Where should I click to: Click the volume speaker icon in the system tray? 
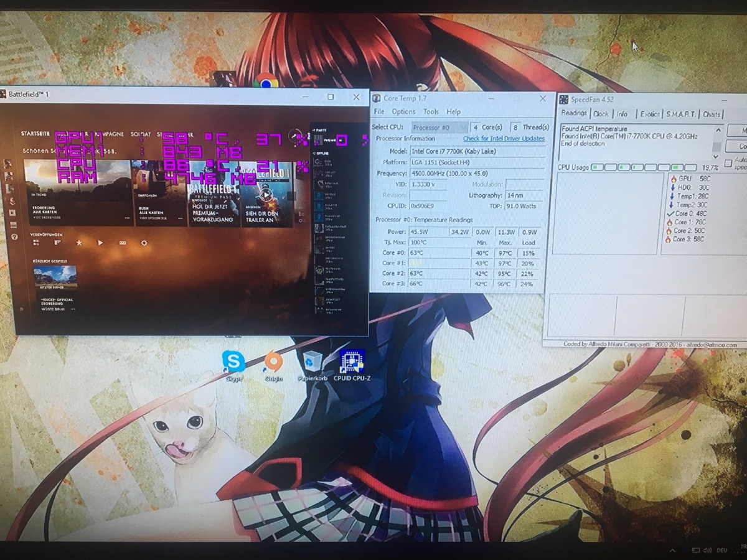pos(708,550)
